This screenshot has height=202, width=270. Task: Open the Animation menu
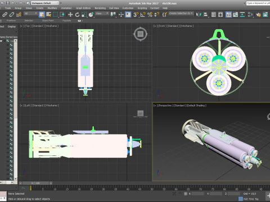tap(66, 8)
